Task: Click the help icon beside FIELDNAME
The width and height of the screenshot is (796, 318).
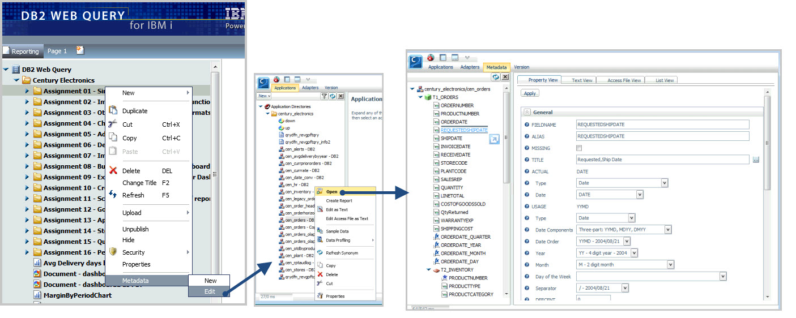Action: point(527,124)
